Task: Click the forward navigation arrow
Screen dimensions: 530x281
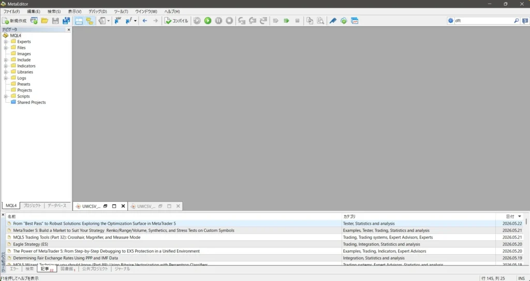Action: pos(155,21)
